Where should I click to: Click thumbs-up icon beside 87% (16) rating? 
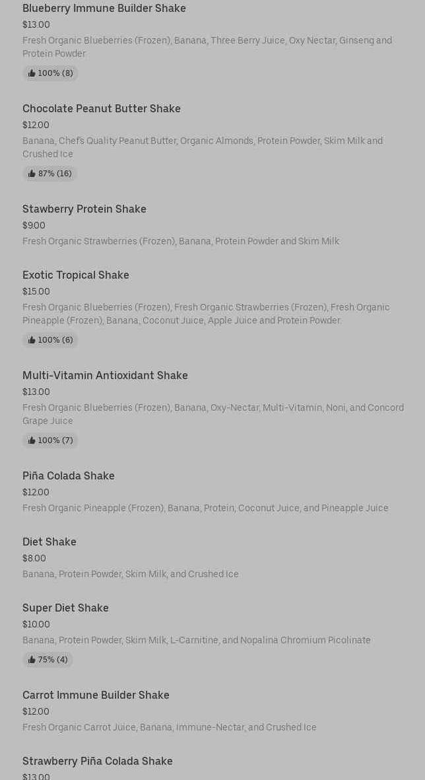pos(32,174)
